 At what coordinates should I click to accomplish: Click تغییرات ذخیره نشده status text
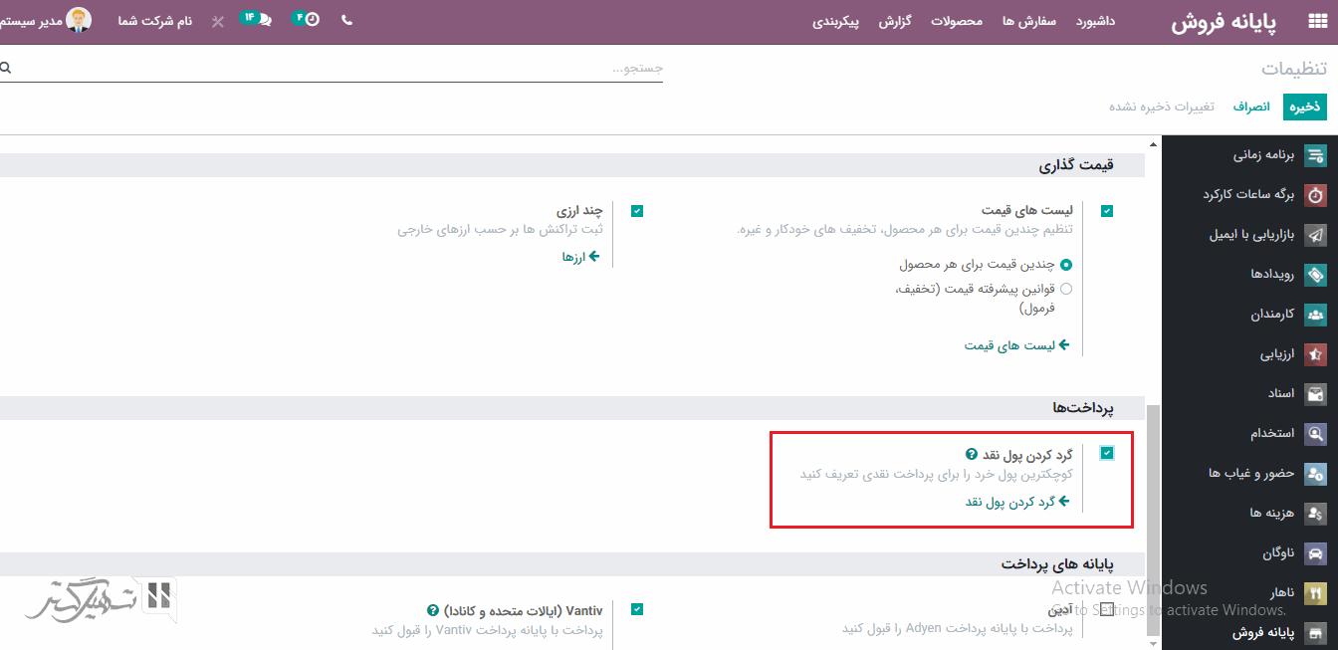click(1163, 107)
